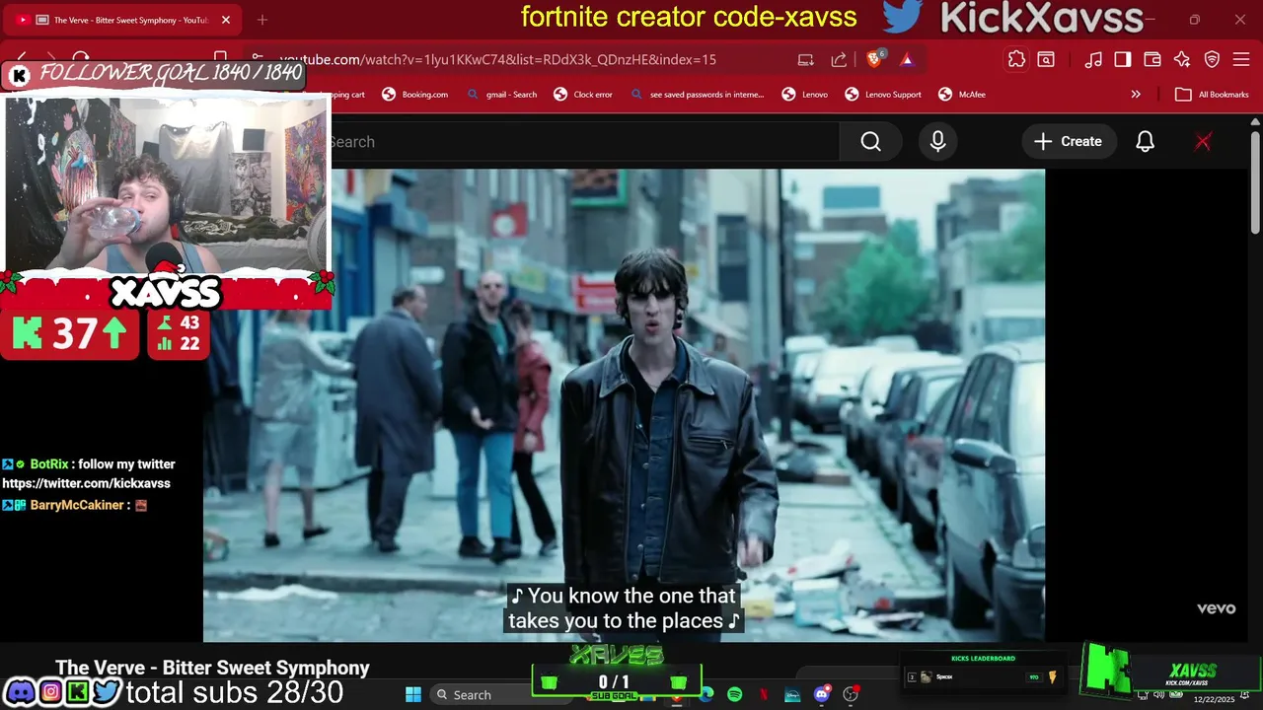Expand hidden bookmarks with the double-chevron button
The height and width of the screenshot is (710, 1263).
pyautogui.click(x=1136, y=95)
